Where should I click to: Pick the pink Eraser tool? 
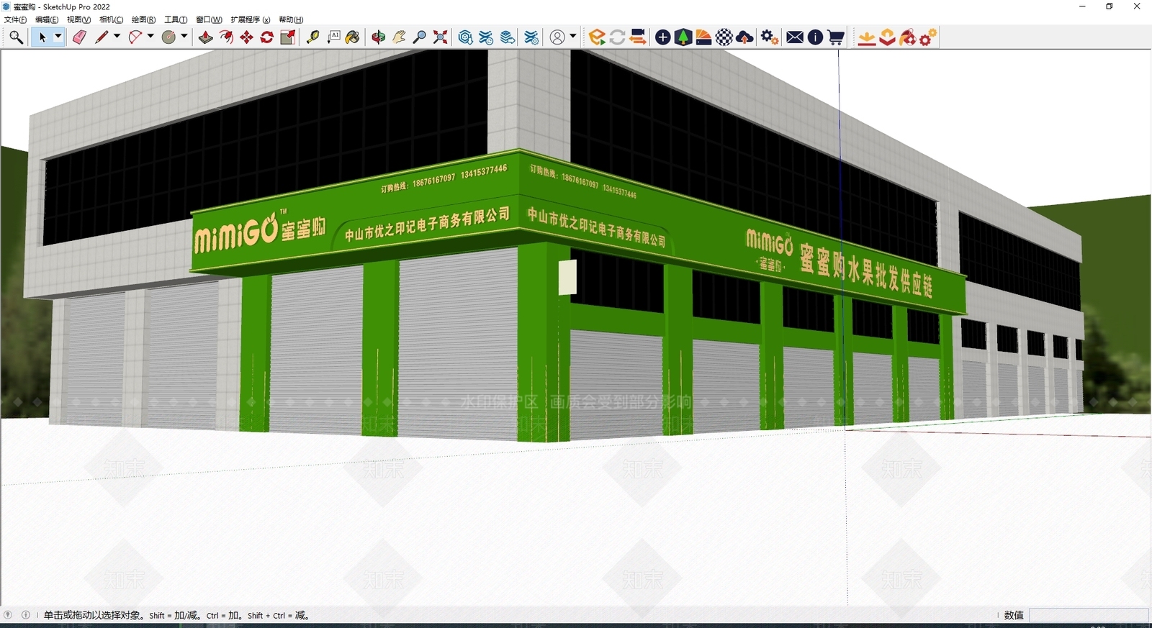(79, 37)
